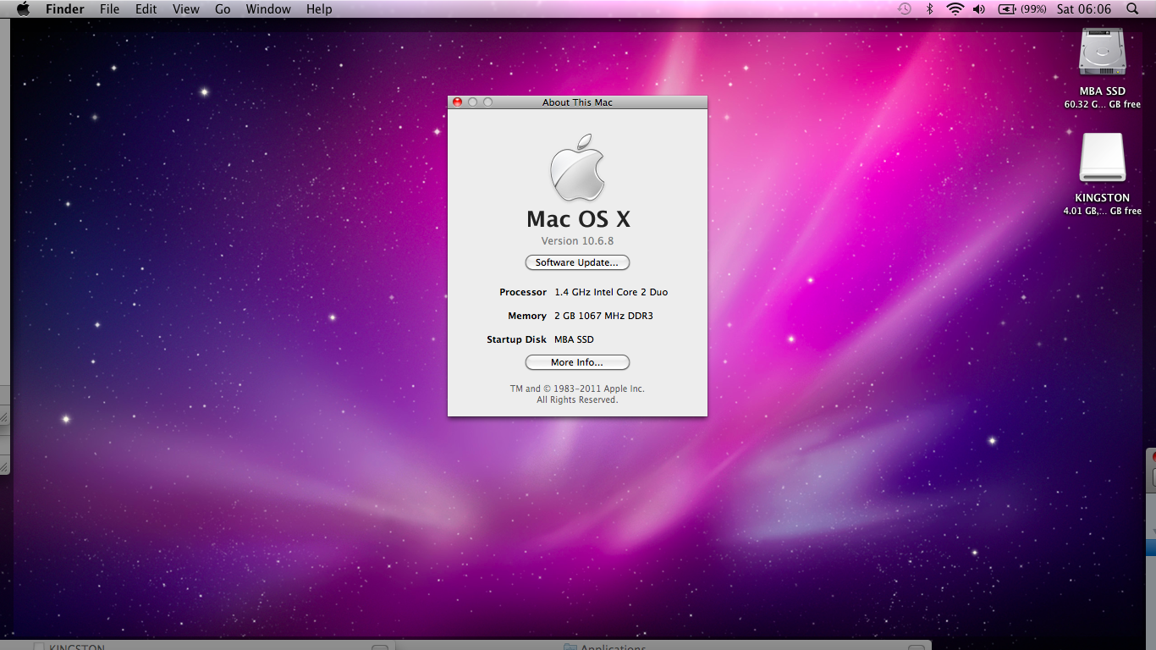Open the View menu
The image size is (1156, 650).
point(186,9)
